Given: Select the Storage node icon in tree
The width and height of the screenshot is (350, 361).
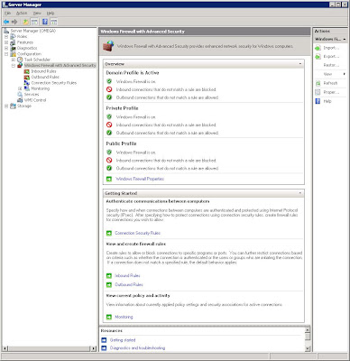Looking at the screenshot, I should click(x=13, y=106).
